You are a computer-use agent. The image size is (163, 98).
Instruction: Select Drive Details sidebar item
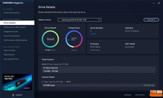pyautogui.click(x=17, y=23)
